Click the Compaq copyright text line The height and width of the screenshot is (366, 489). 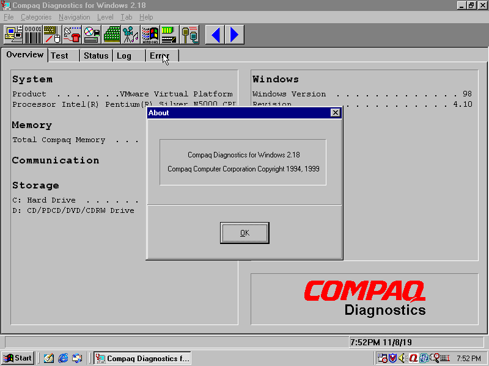coord(243,169)
